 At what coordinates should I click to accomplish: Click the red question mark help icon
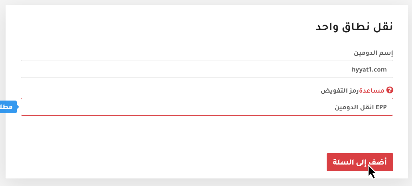coord(390,90)
